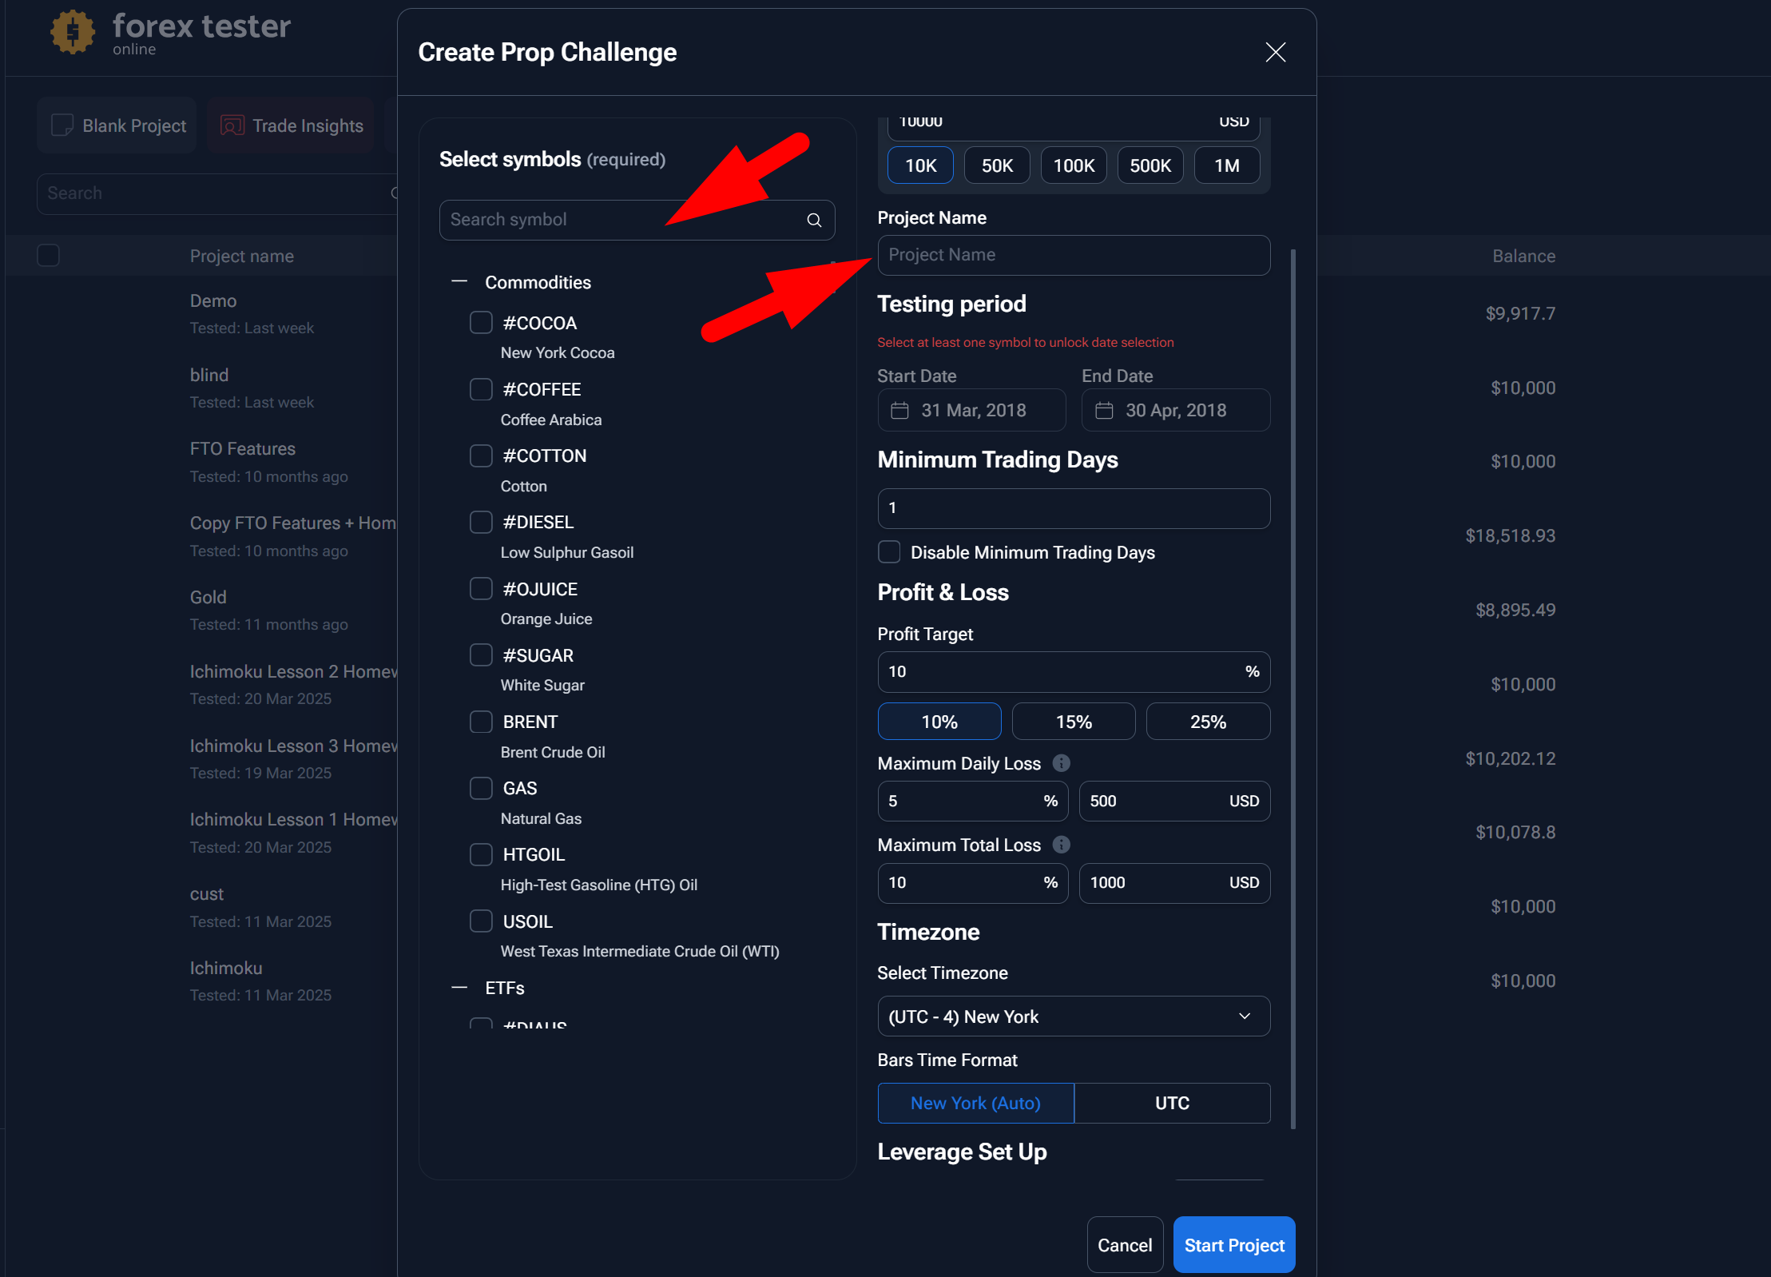1771x1277 pixels.
Task: Sort by Project name column header
Action: coord(242,256)
